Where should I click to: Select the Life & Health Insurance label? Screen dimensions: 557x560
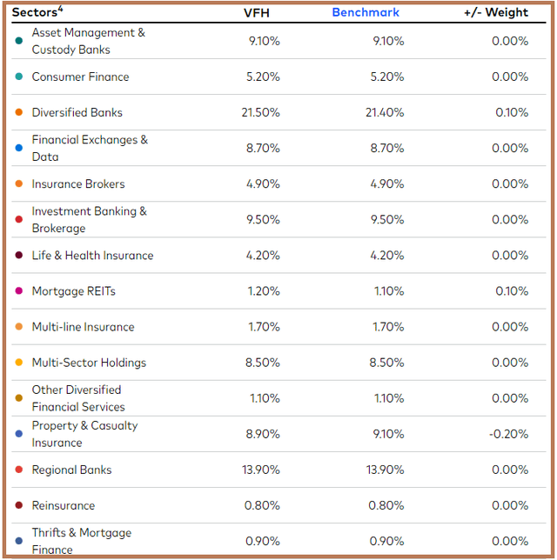[92, 256]
